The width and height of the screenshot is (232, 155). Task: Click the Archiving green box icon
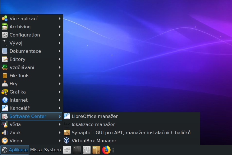4,27
